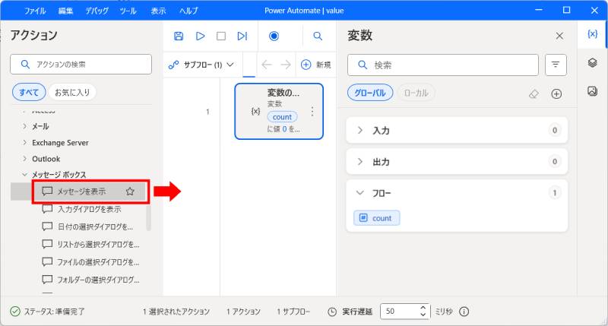Click the アクションの検索 search field
The width and height of the screenshot is (608, 326).
(81, 65)
